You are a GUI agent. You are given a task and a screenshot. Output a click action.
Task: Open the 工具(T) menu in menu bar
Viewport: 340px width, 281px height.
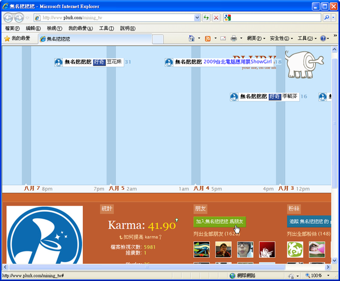pyautogui.click(x=107, y=28)
